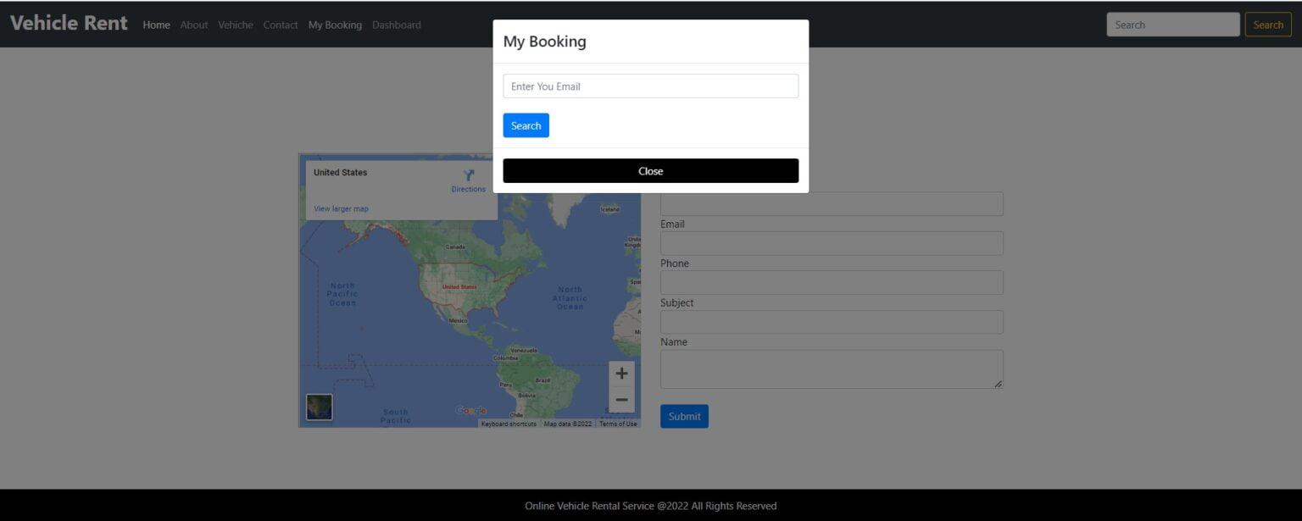Submit the contact form
Image resolution: width=1302 pixels, height=521 pixels.
tap(684, 416)
